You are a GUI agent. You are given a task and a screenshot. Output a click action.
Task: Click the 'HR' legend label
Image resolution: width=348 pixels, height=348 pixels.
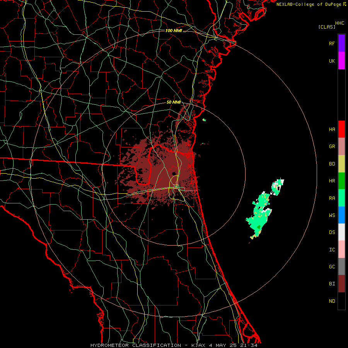tap(332, 181)
